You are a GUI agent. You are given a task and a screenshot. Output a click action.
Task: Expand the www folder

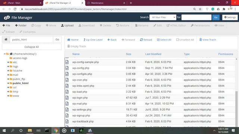(x=8, y=96)
